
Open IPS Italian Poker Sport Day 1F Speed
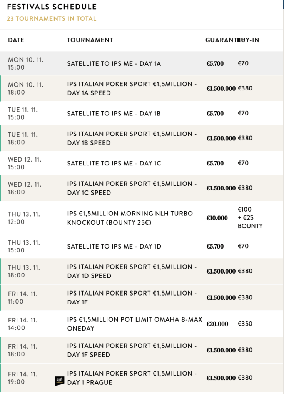coord(132,350)
